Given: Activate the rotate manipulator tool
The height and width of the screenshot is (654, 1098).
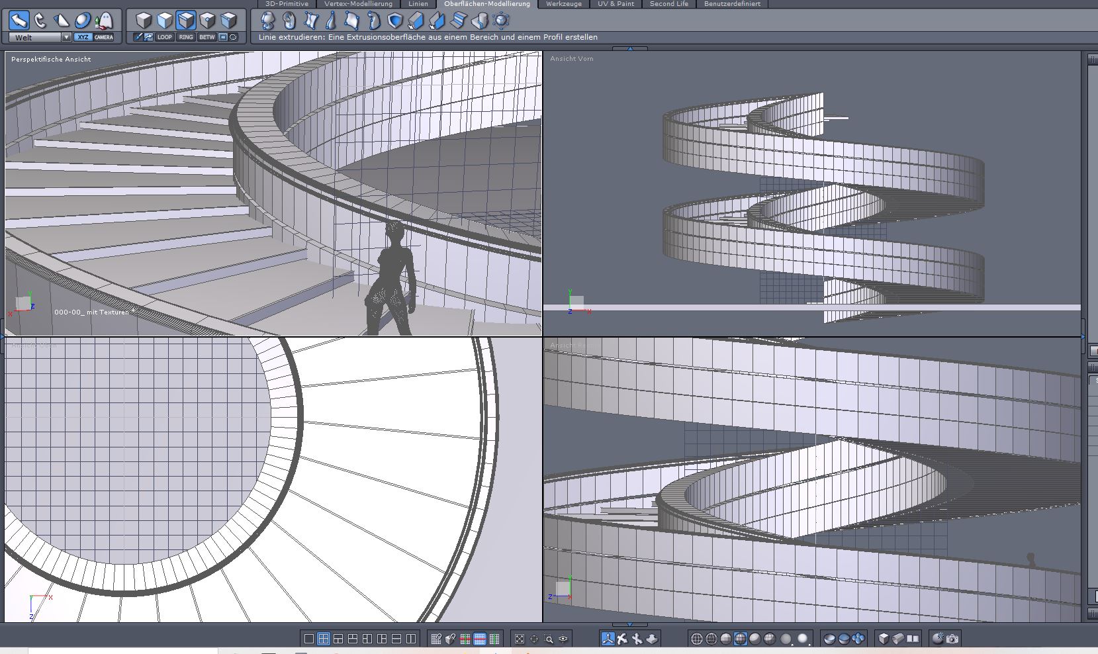Looking at the screenshot, I should pos(40,21).
